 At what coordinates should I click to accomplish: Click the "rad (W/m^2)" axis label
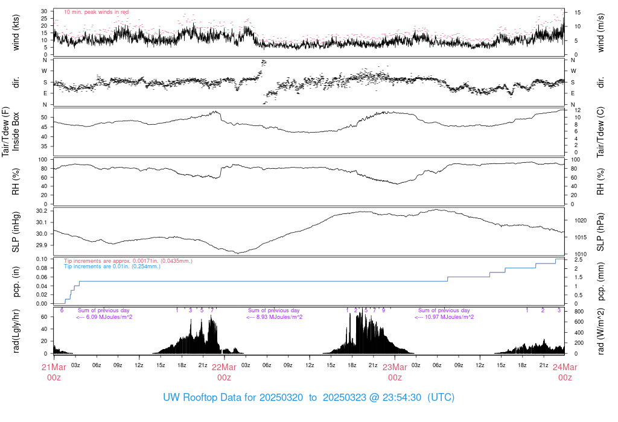(x=600, y=331)
